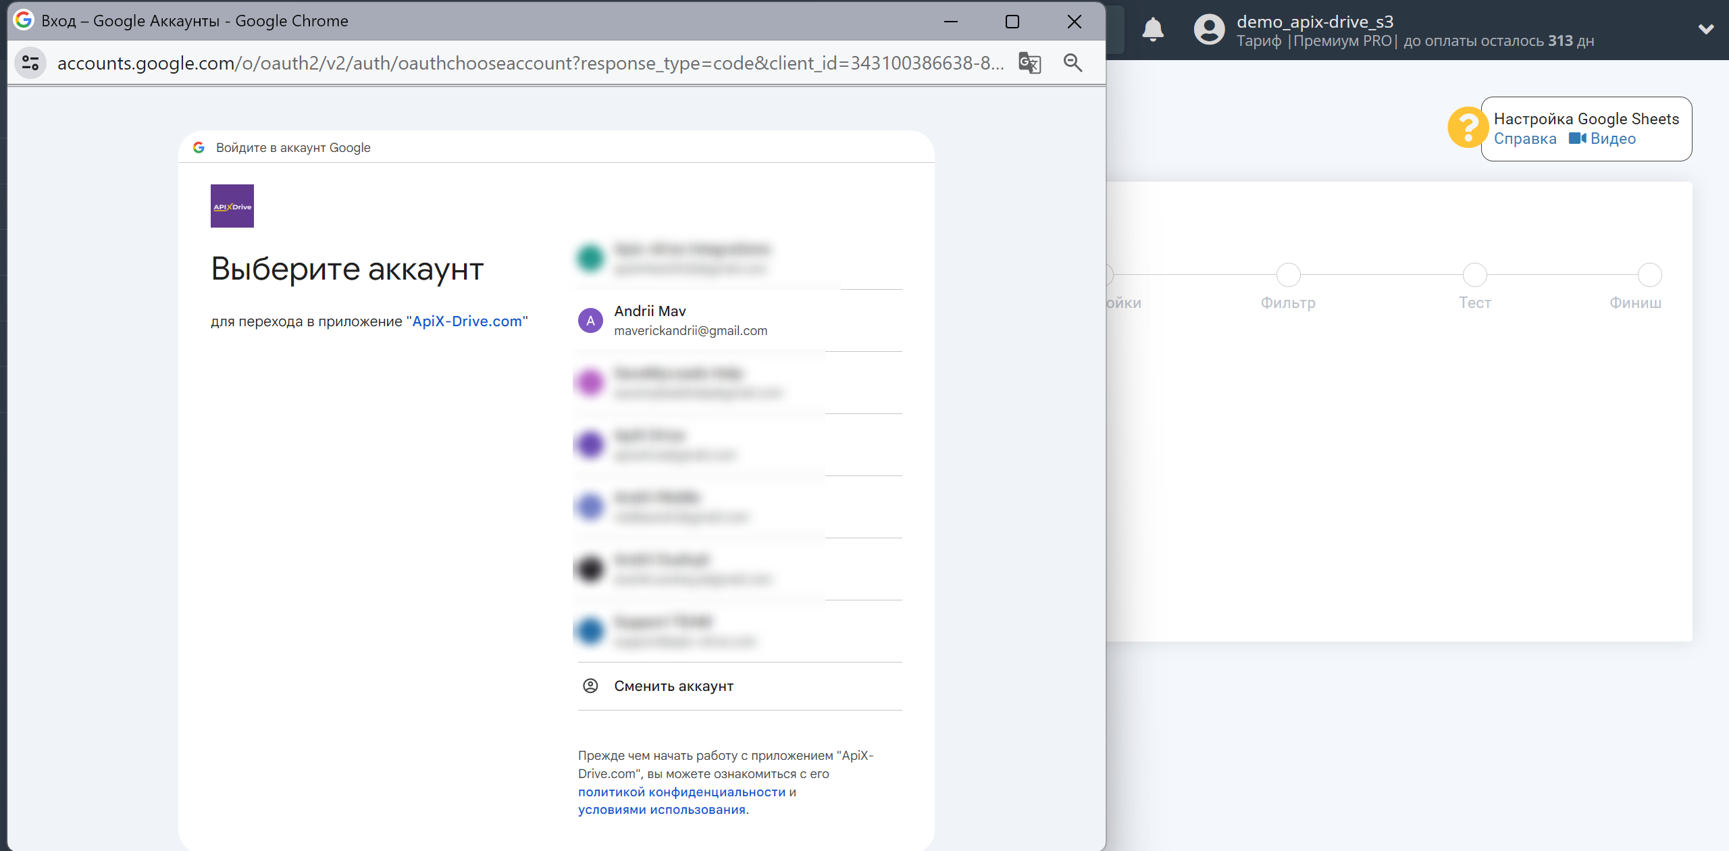Expand the account dropdown chevron in ApiX-Drive header
This screenshot has height=851, width=1729.
1706,29
